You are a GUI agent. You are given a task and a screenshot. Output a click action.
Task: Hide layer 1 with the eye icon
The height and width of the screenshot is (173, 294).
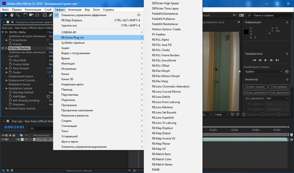point(3,140)
